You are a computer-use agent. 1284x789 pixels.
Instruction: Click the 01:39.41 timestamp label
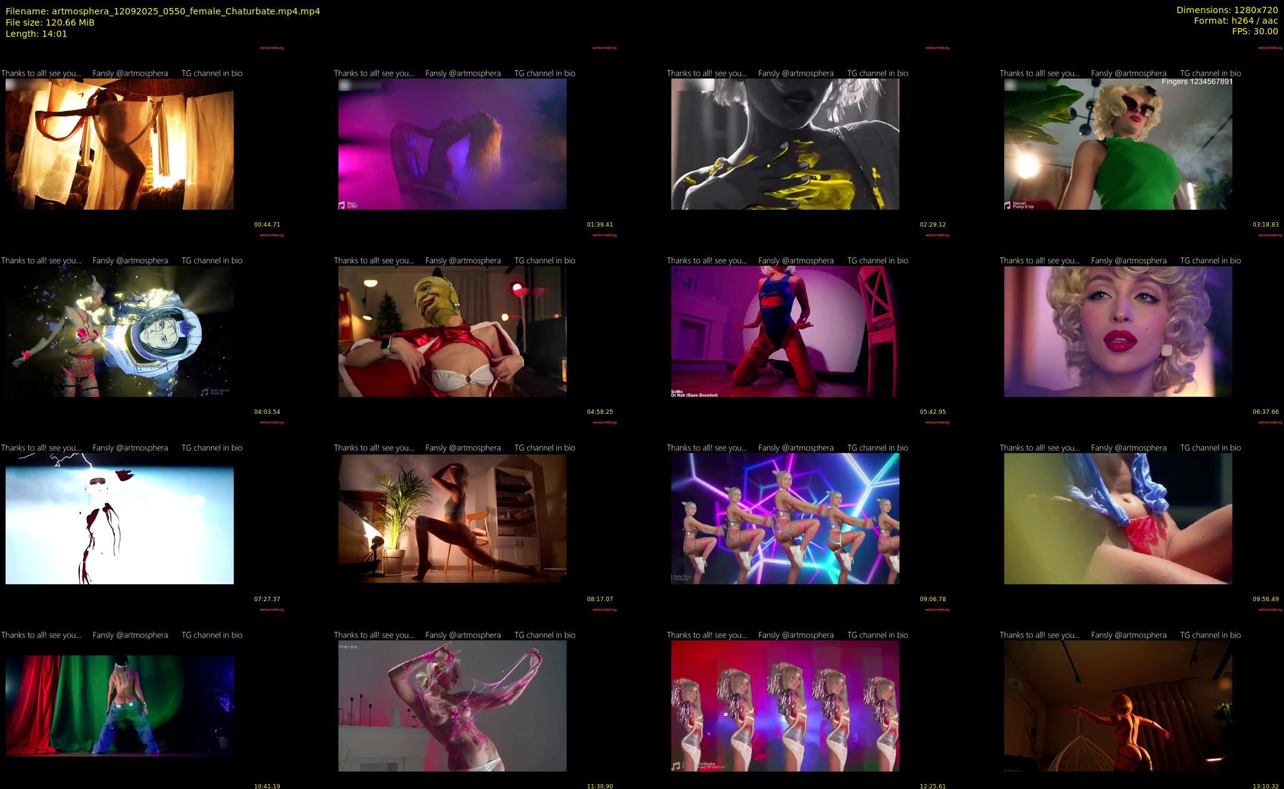600,225
